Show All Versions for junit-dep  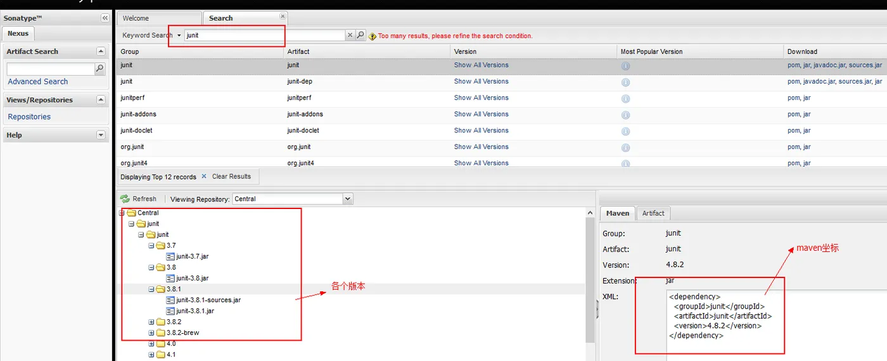(481, 82)
